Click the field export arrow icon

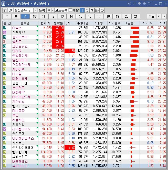tap(97, 10)
